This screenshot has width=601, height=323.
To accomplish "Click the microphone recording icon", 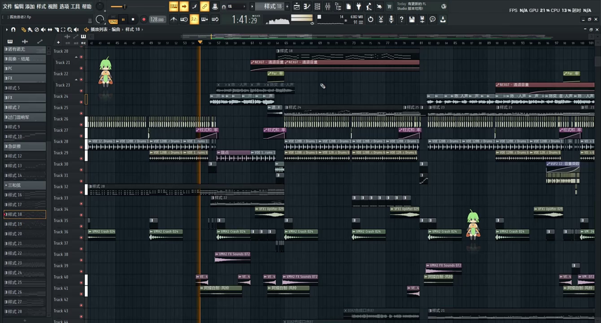I will coord(391,19).
